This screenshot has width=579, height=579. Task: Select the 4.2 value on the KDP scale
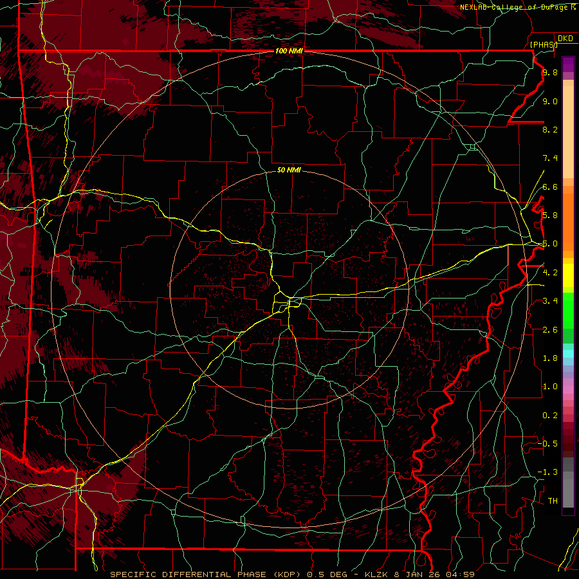tap(550, 272)
